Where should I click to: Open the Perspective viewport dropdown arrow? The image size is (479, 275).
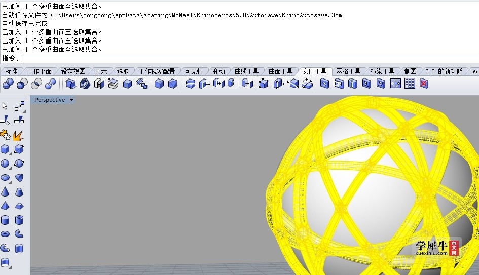tap(71, 100)
